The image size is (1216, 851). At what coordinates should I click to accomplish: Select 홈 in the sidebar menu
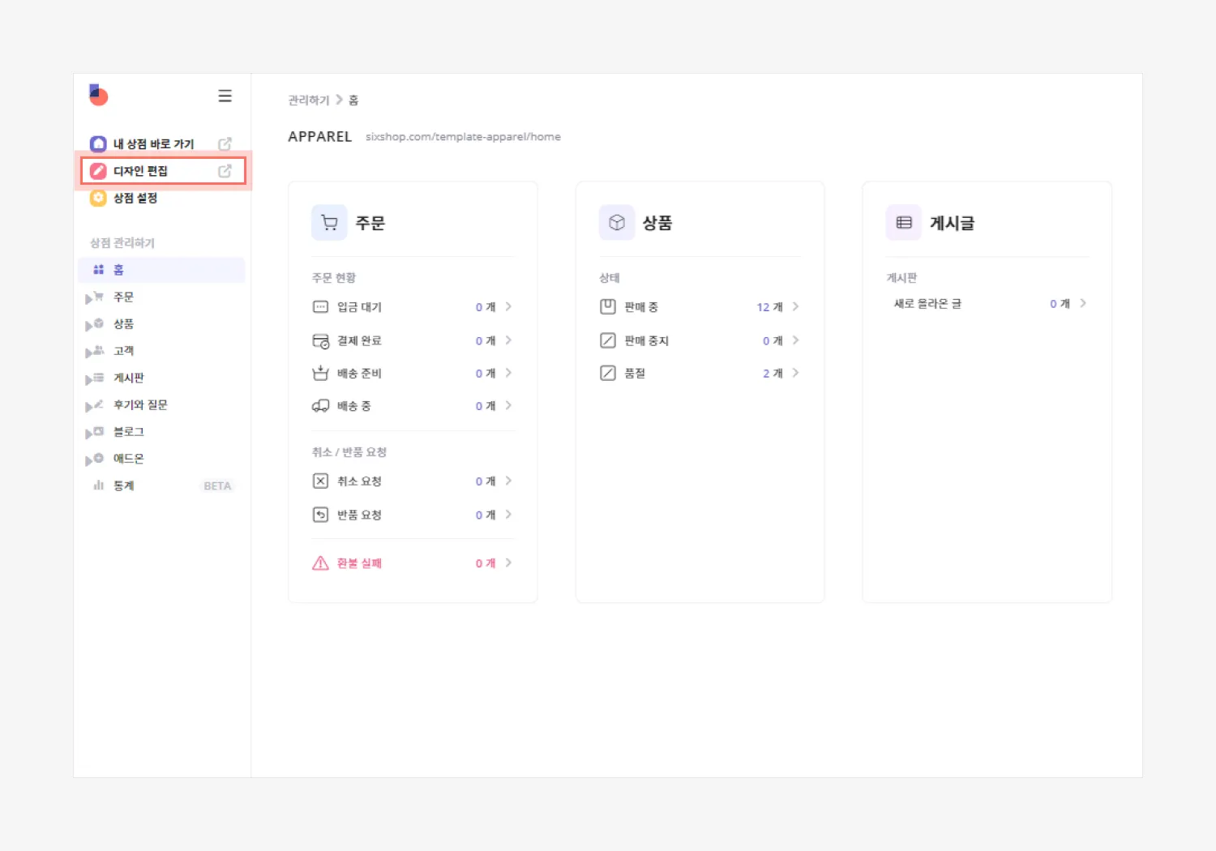[118, 270]
